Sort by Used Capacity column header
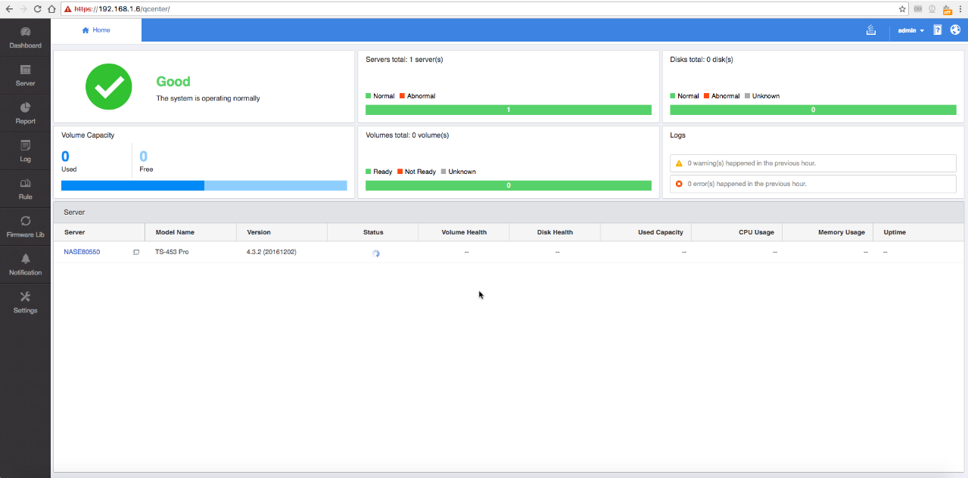Viewport: 968px width, 478px height. pos(646,232)
